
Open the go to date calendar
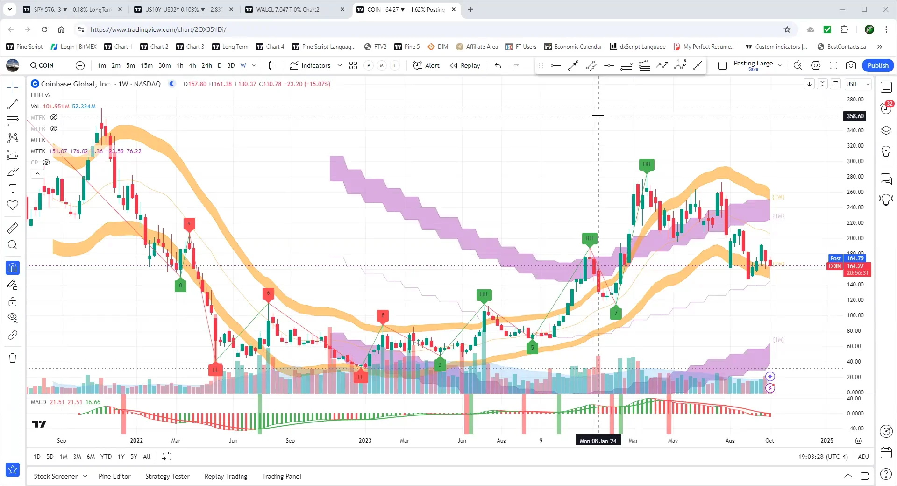click(166, 457)
